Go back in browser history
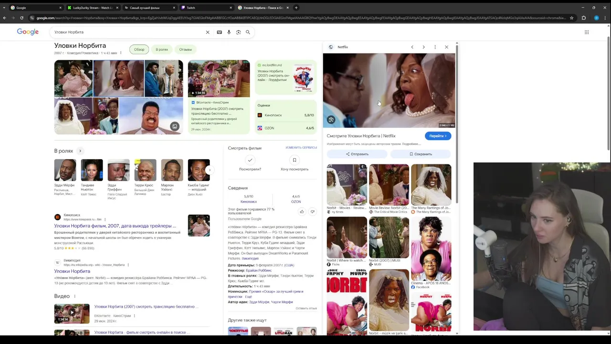Viewport: 611px width, 344px height. point(5,18)
